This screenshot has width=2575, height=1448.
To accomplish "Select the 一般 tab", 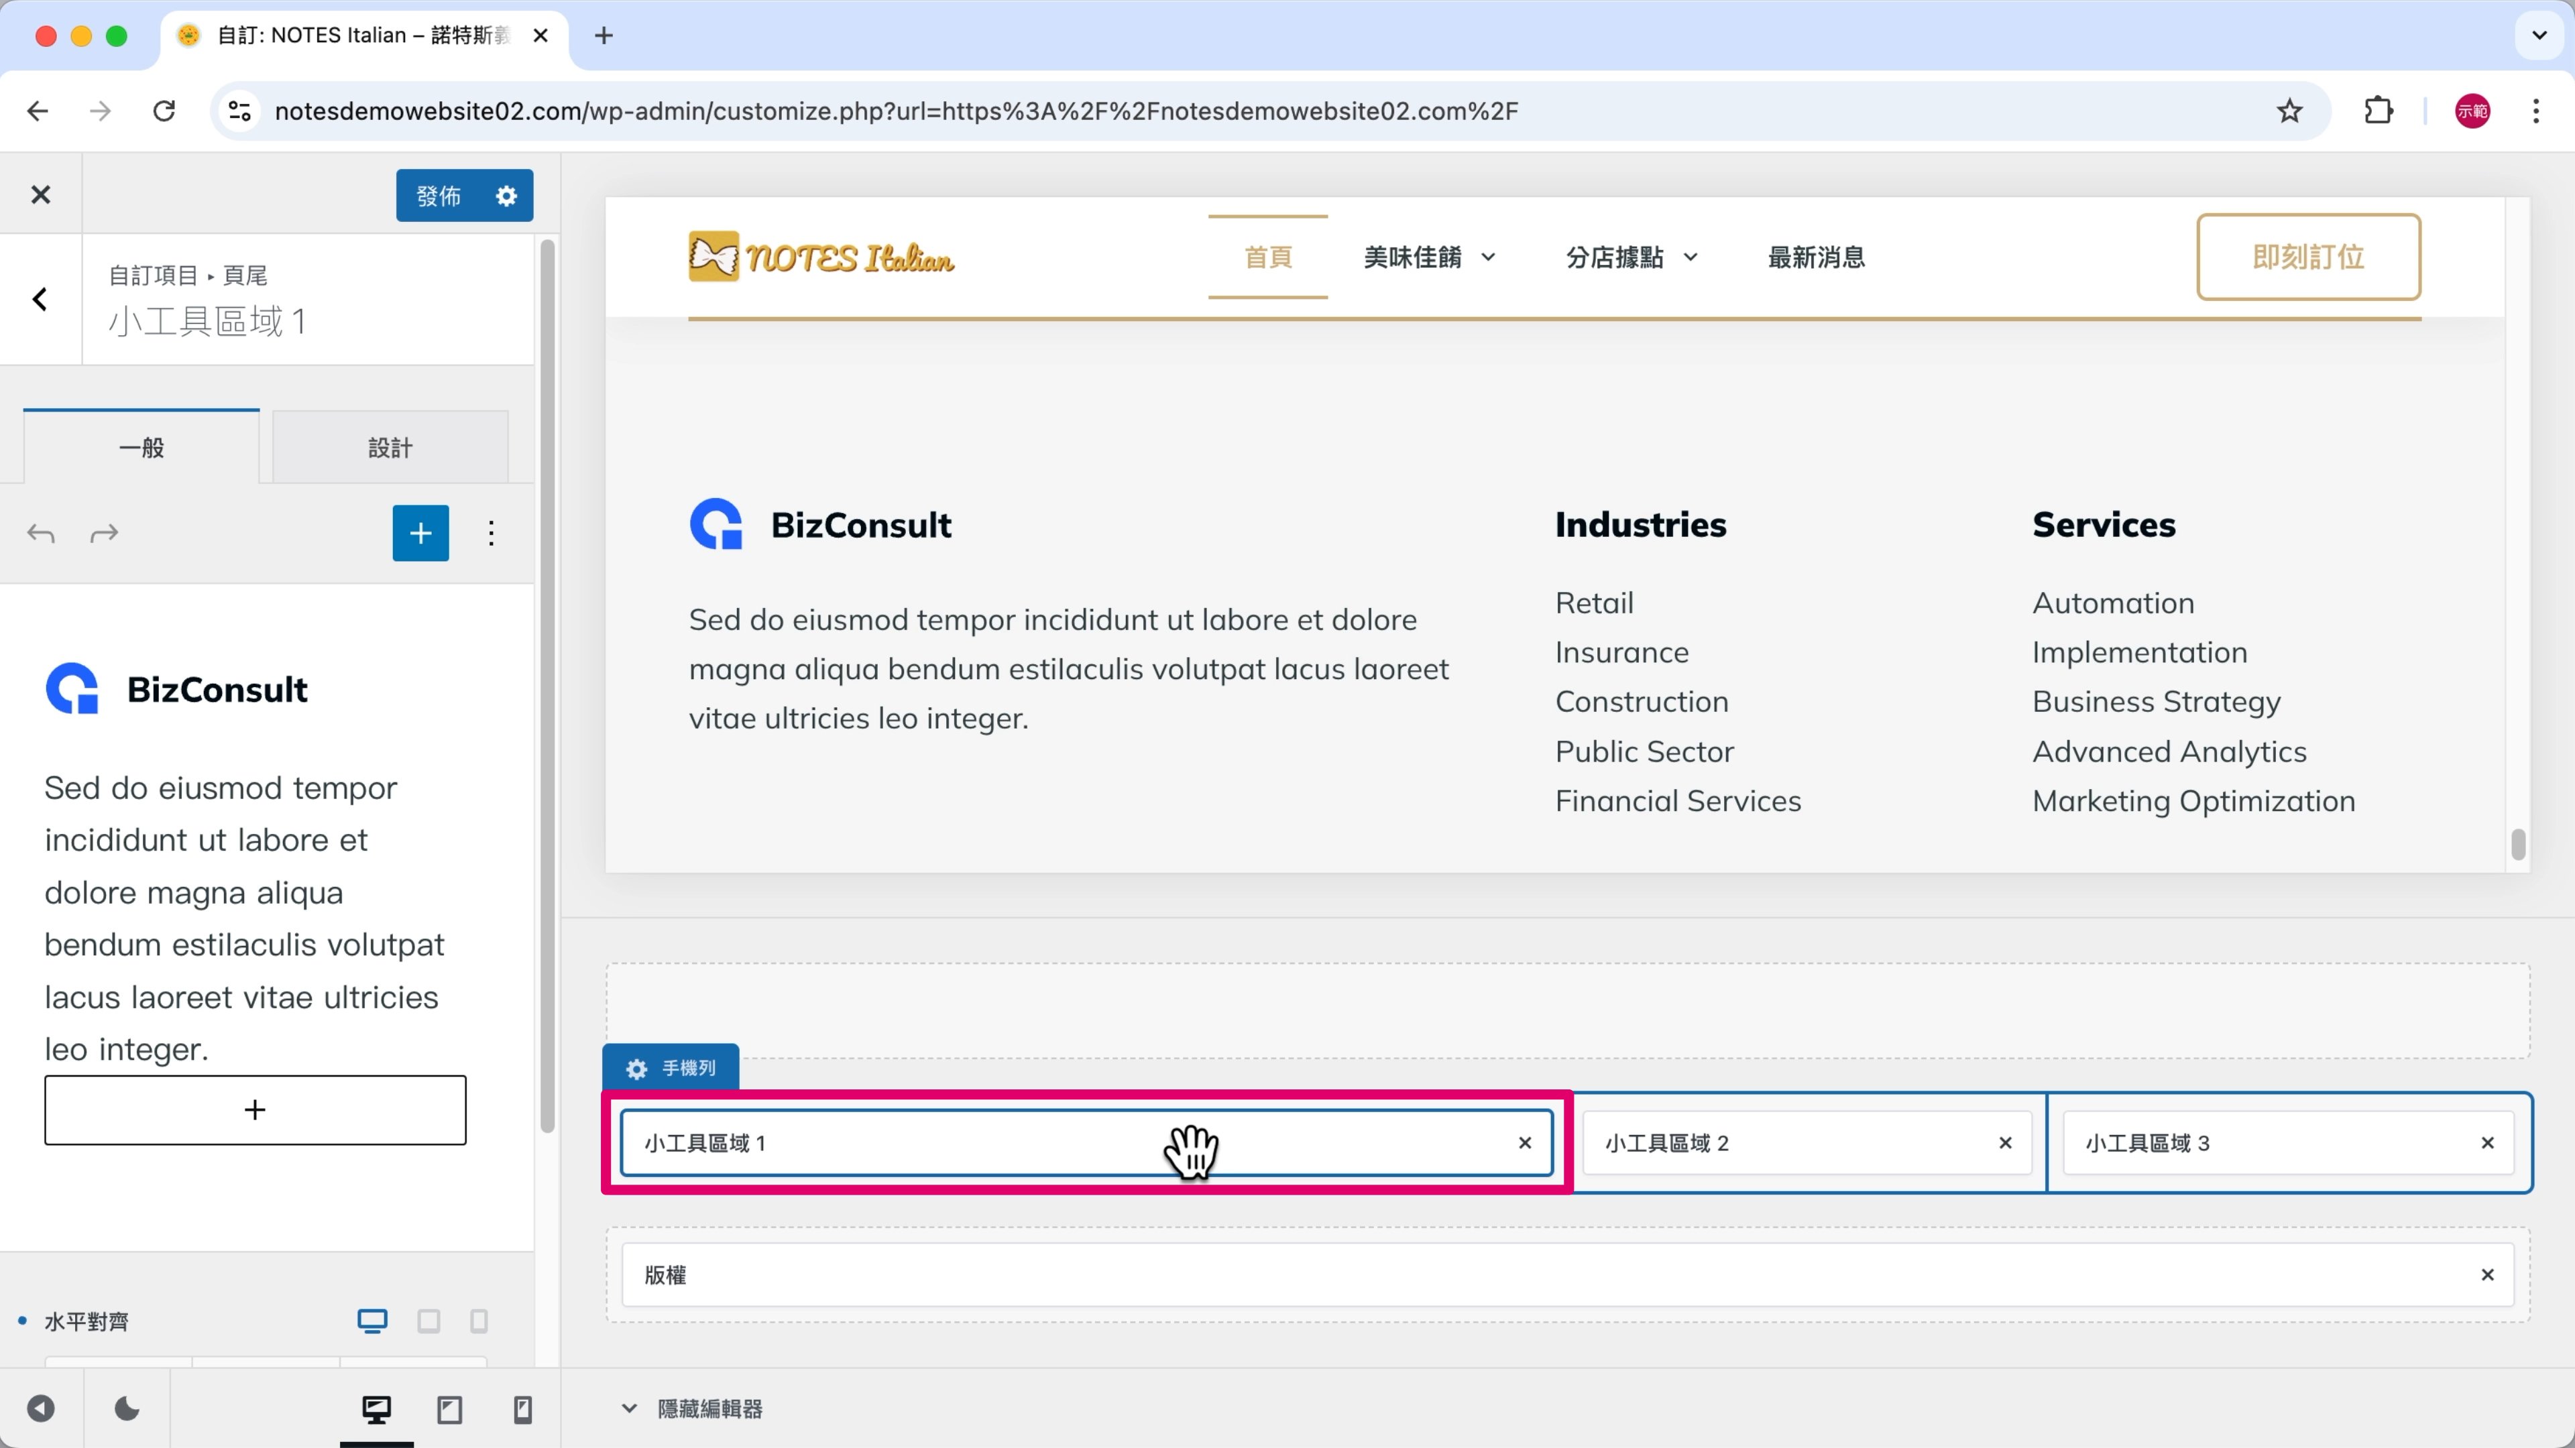I will tap(141, 448).
